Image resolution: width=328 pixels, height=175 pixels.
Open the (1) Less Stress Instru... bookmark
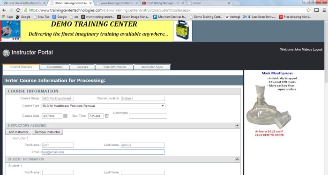259,17
